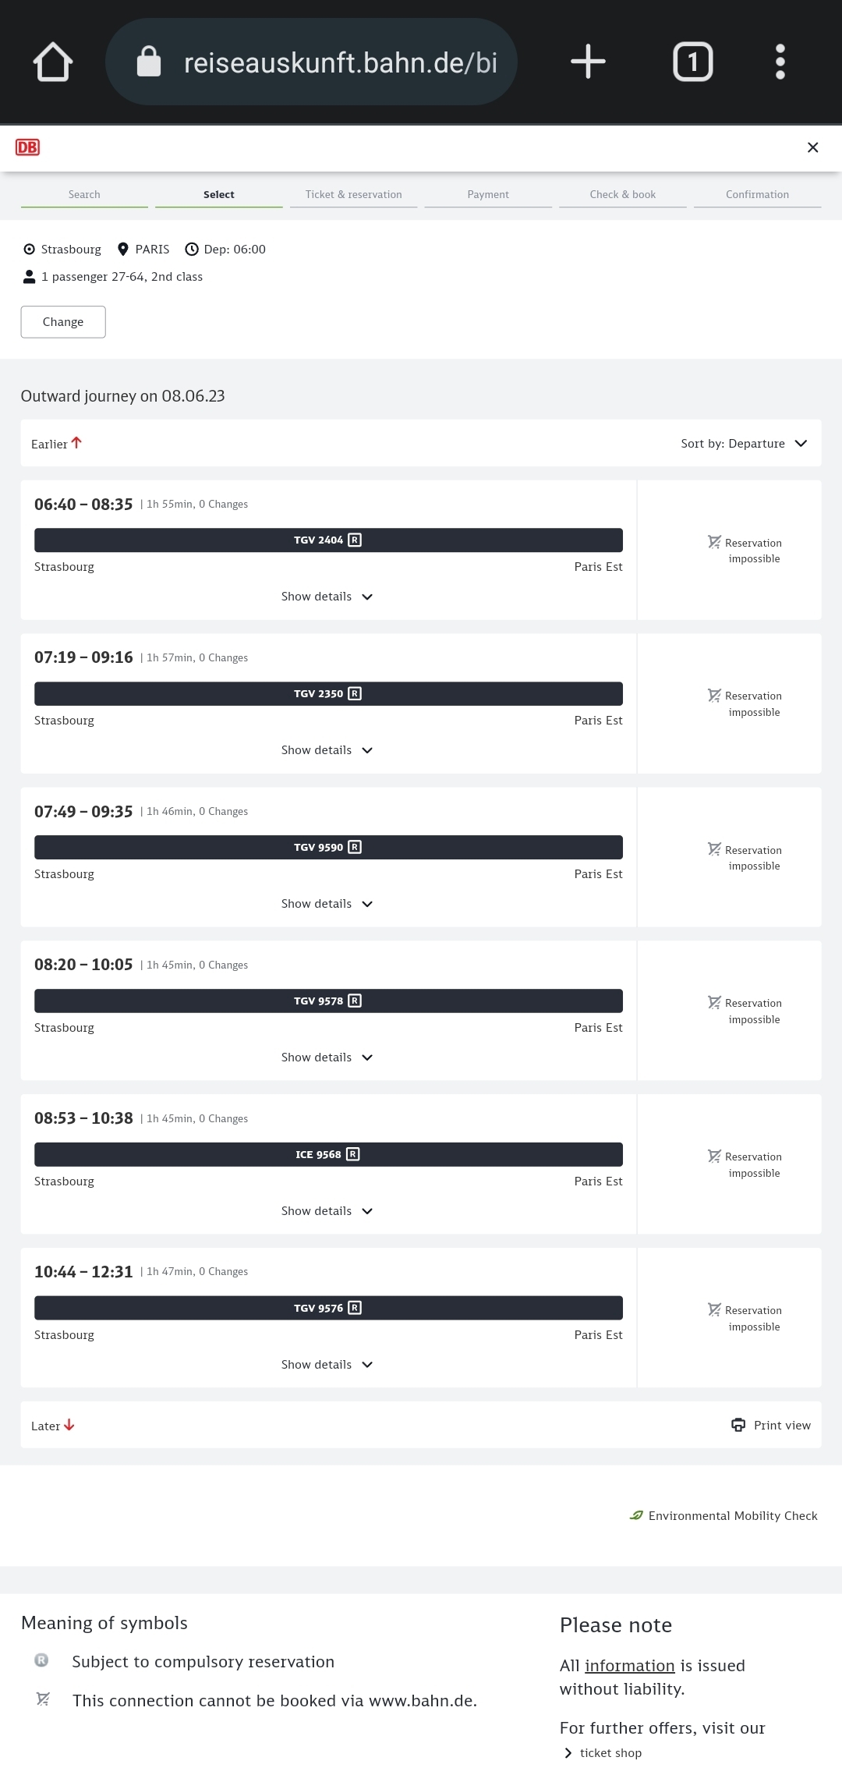842x1782 pixels.
Task: Open the Sort by: Departure dropdown
Action: click(x=744, y=444)
